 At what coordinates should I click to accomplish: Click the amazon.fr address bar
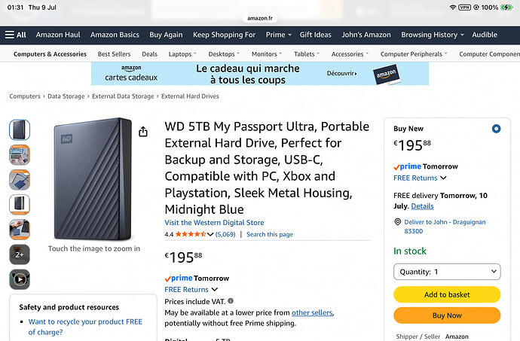(x=260, y=18)
